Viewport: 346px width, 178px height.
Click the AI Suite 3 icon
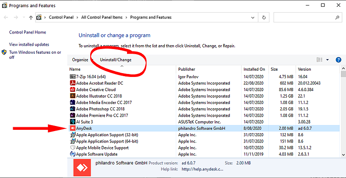tap(72, 122)
